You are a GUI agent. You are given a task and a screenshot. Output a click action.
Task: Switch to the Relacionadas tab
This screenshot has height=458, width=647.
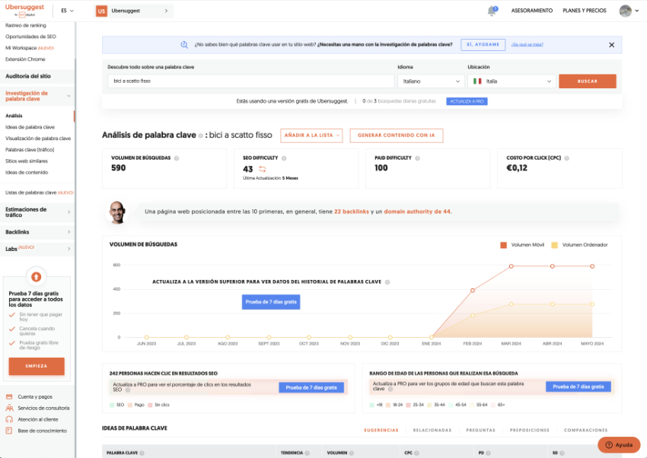click(x=432, y=431)
